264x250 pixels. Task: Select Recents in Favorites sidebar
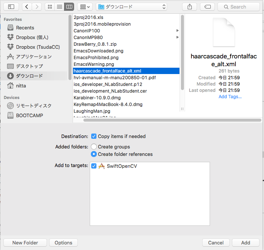click(x=25, y=28)
